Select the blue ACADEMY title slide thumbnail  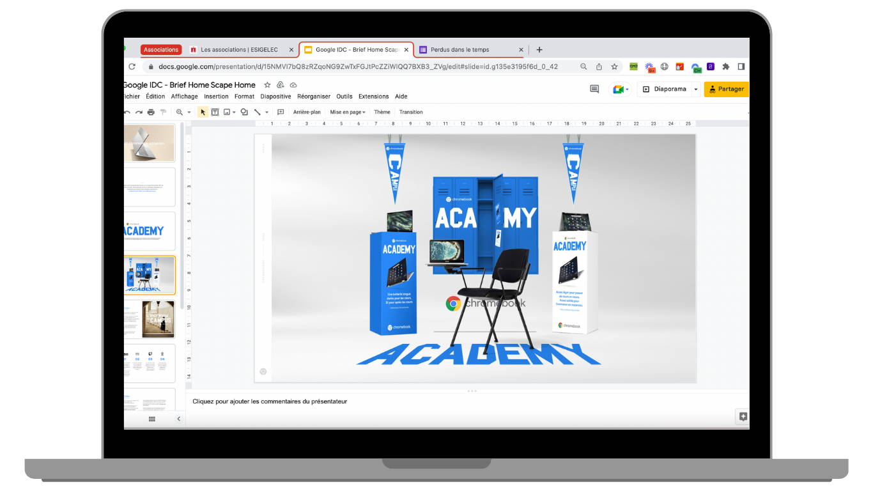(150, 231)
